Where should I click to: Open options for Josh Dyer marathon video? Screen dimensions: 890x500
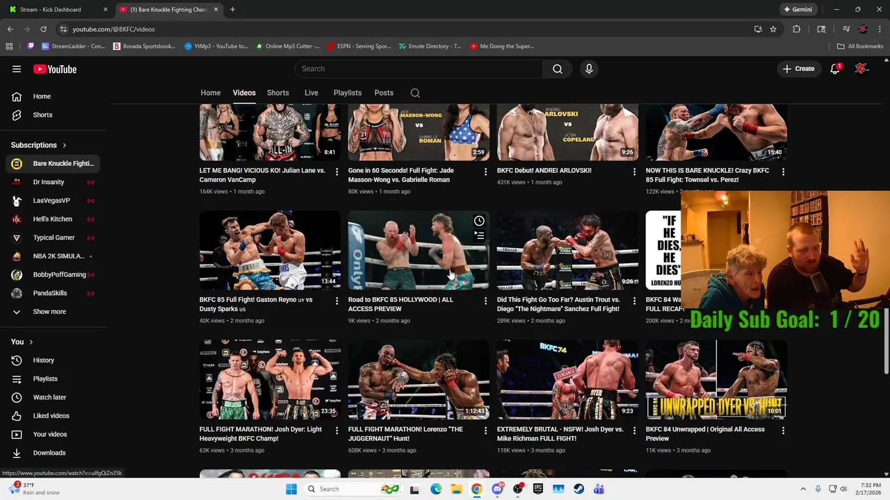point(337,431)
